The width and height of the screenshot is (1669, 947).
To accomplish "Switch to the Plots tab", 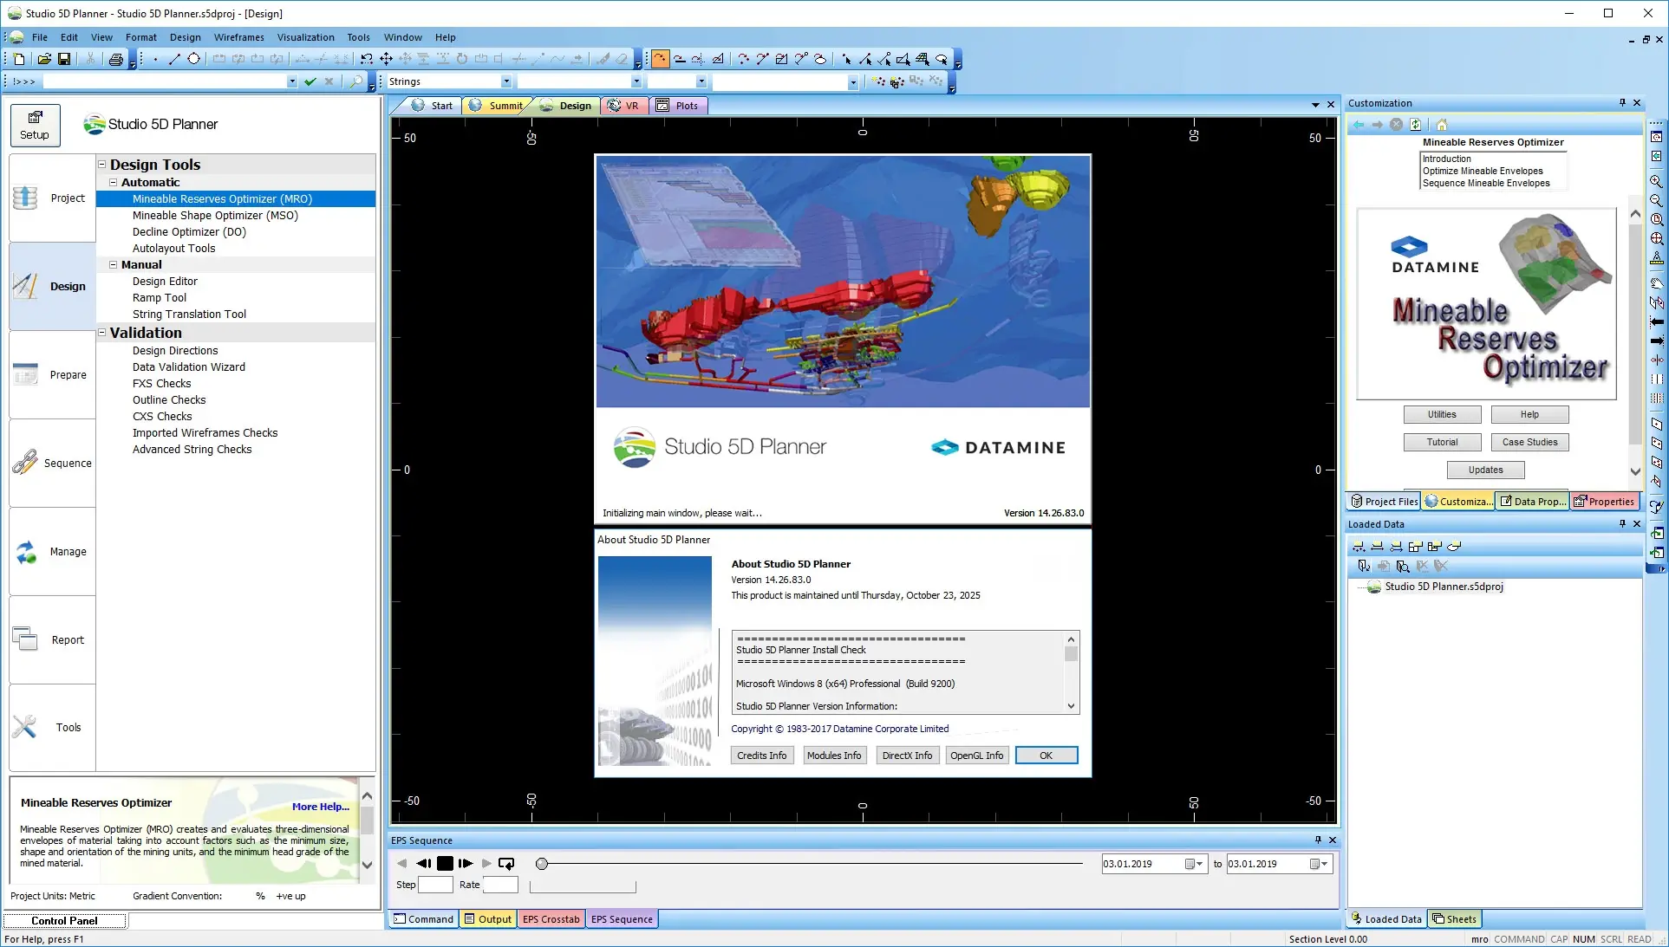I will pyautogui.click(x=678, y=106).
